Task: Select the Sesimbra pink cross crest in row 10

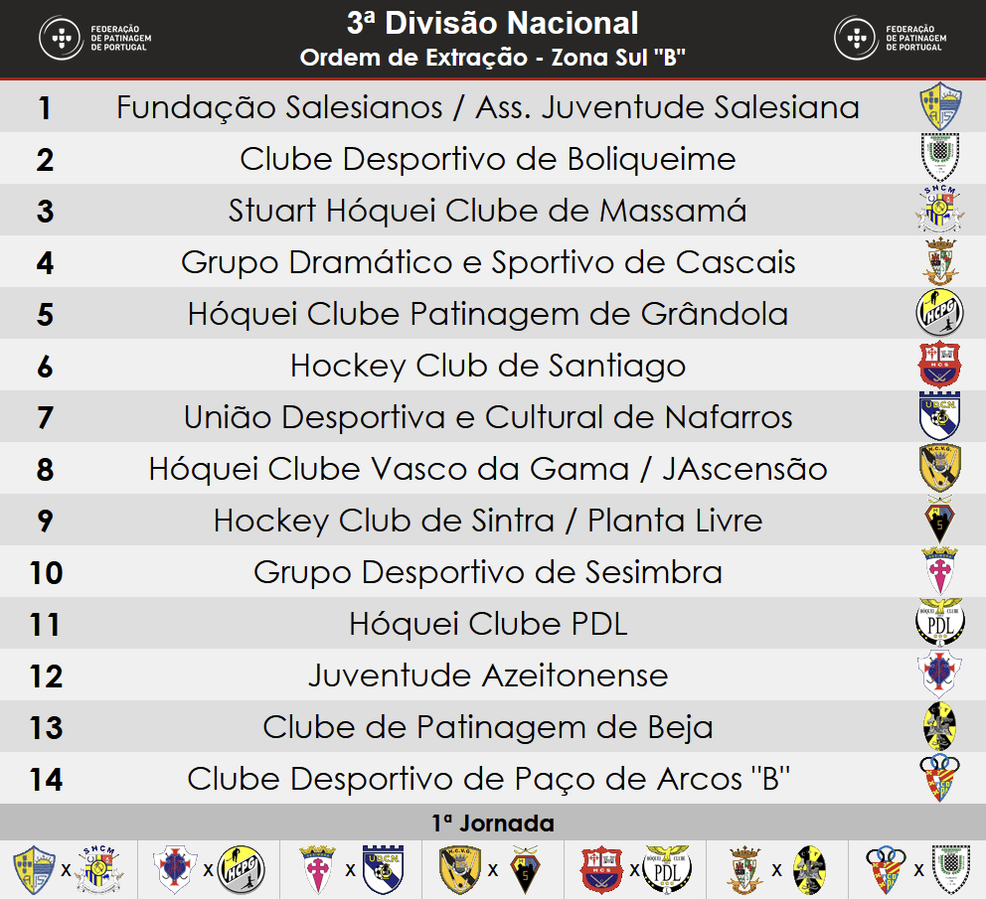Action: coord(939,571)
